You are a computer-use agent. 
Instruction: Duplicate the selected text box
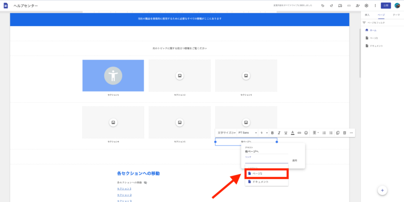338,133
